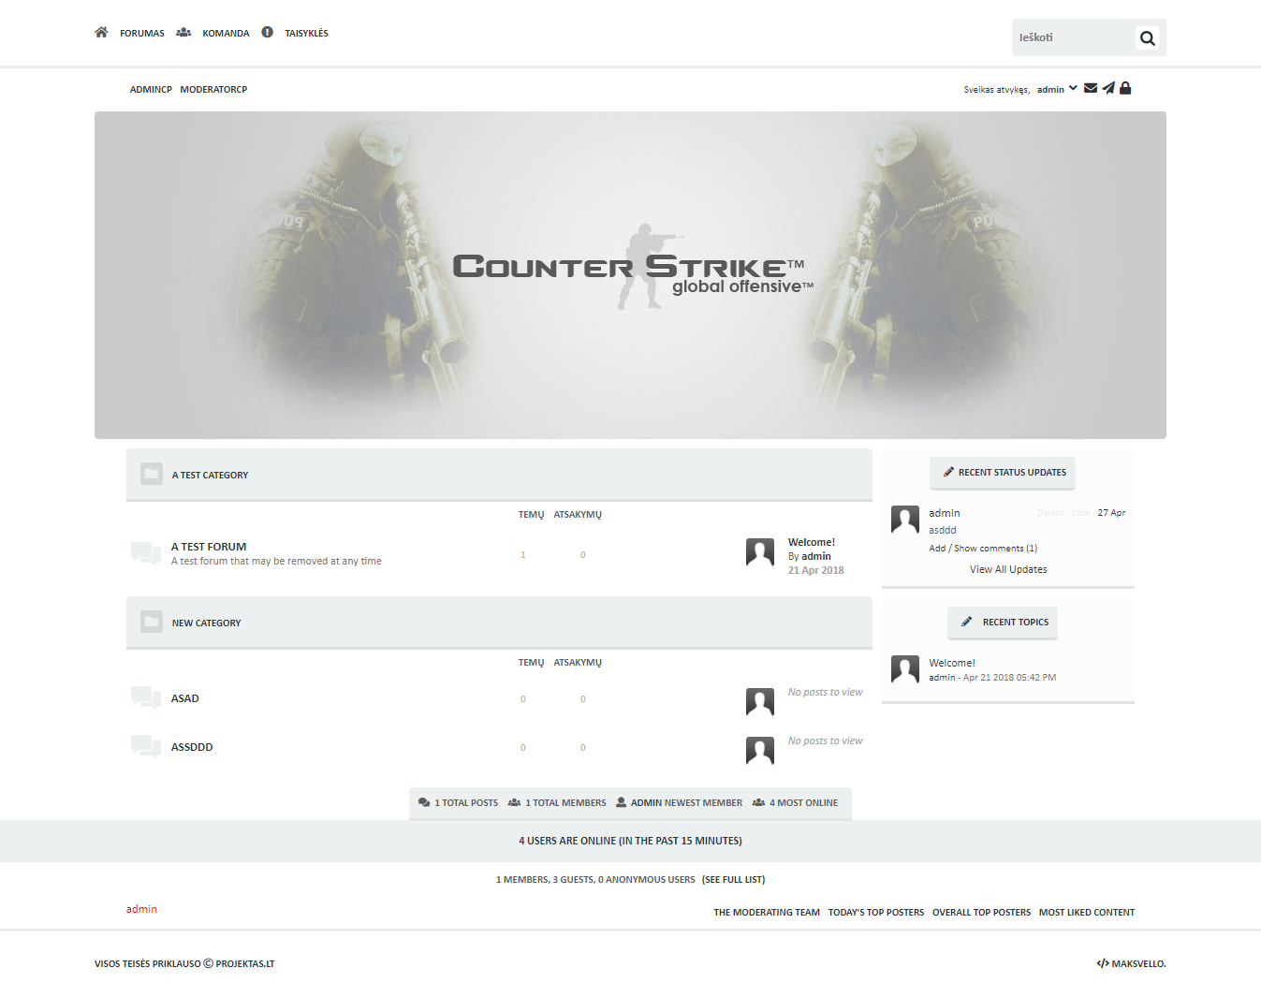
Task: Click 4 USERS ARE ONLINE heading
Action: point(630,841)
